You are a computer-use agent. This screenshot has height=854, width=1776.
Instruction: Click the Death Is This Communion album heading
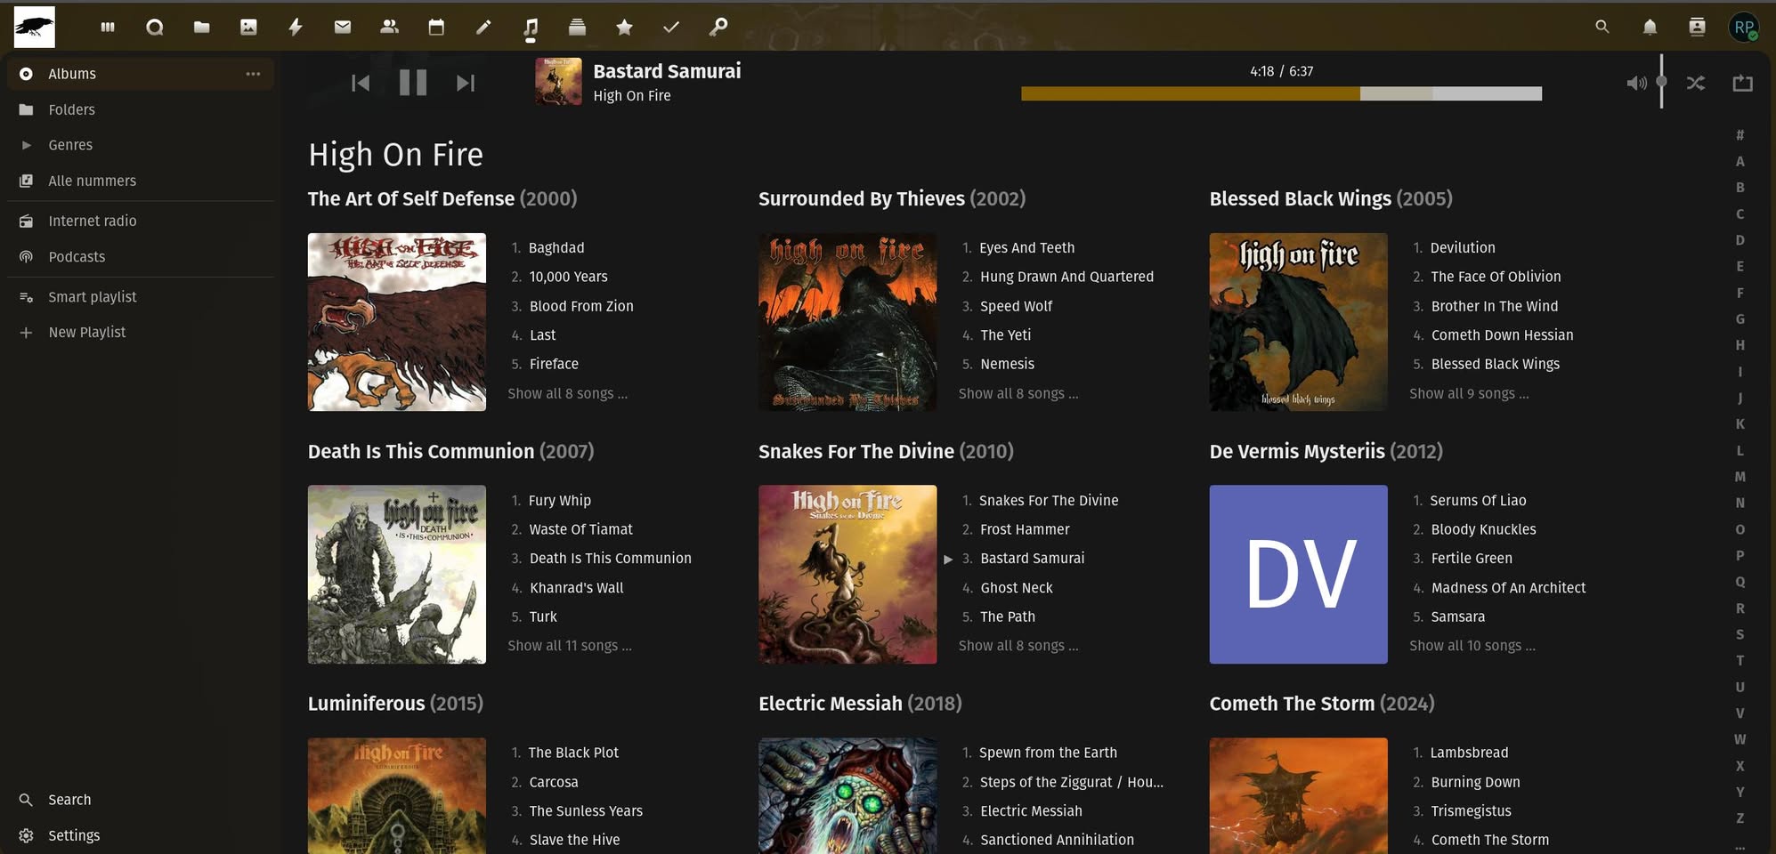coord(450,451)
